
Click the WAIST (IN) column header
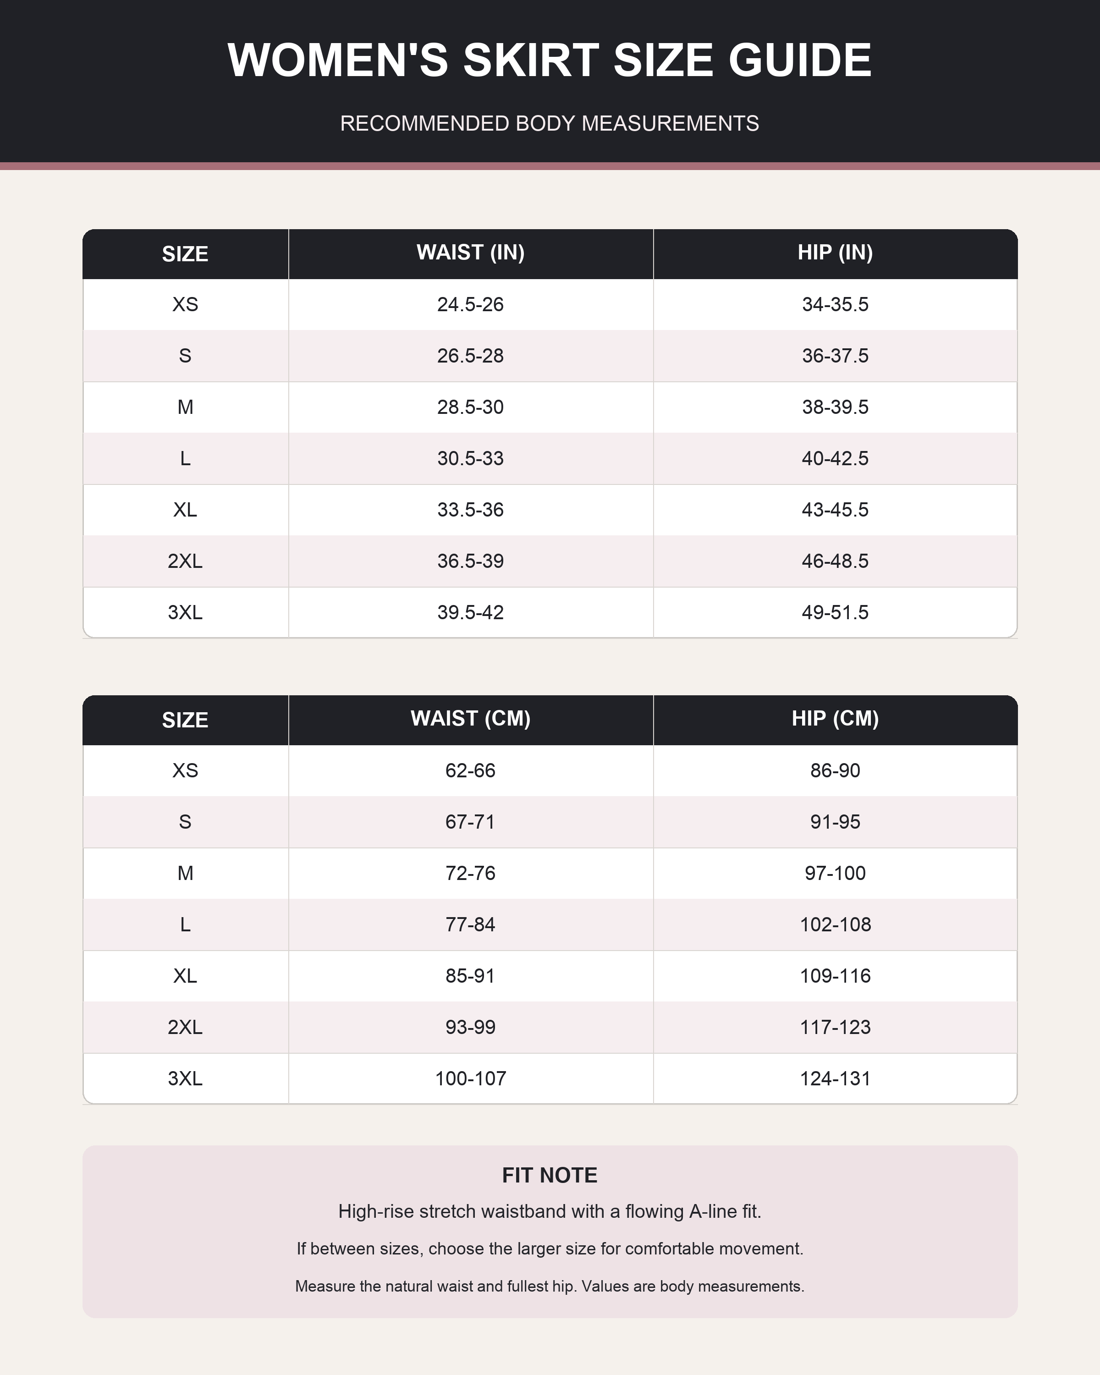tap(471, 253)
